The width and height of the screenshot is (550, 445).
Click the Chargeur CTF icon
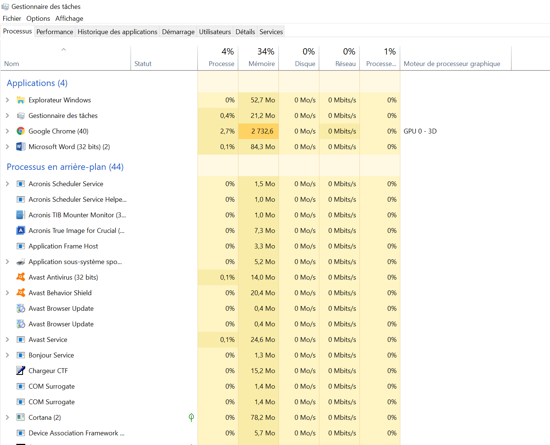click(x=21, y=371)
